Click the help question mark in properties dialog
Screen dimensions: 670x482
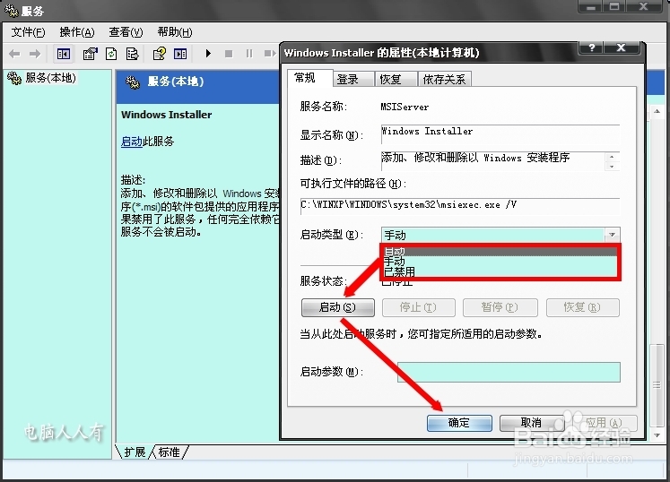coord(592,47)
